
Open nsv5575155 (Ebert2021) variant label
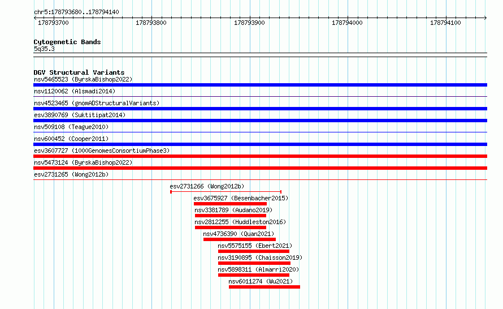point(255,246)
